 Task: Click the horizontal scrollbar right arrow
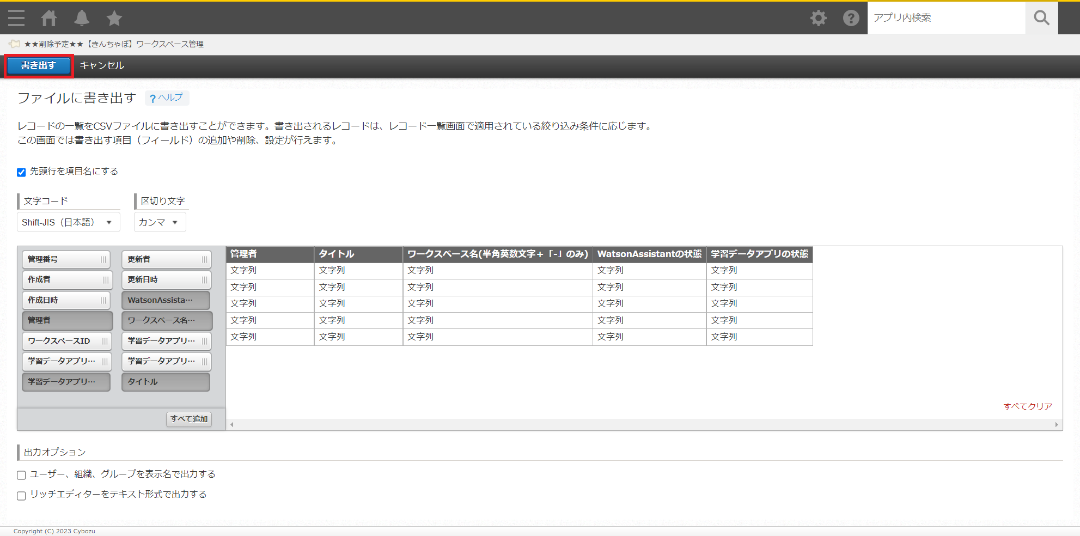1057,425
